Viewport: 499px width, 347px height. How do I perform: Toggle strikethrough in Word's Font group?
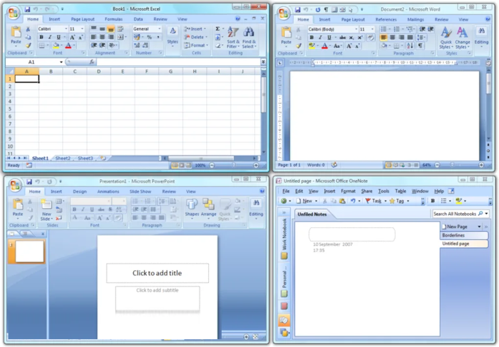tap(342, 38)
